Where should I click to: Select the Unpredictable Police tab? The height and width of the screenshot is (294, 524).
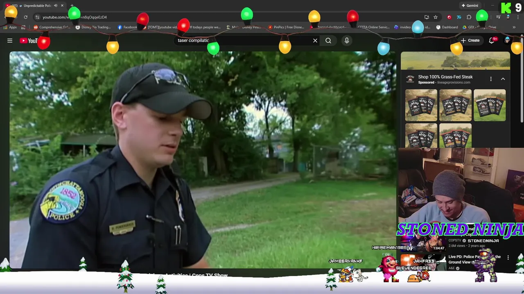point(35,6)
